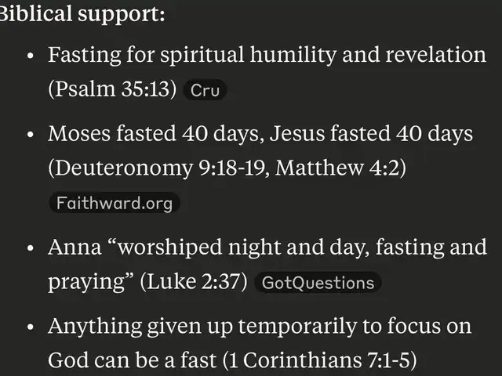Screen dimensions: 502x376
Task: Open the Faithward.org source citation
Action: point(113,204)
